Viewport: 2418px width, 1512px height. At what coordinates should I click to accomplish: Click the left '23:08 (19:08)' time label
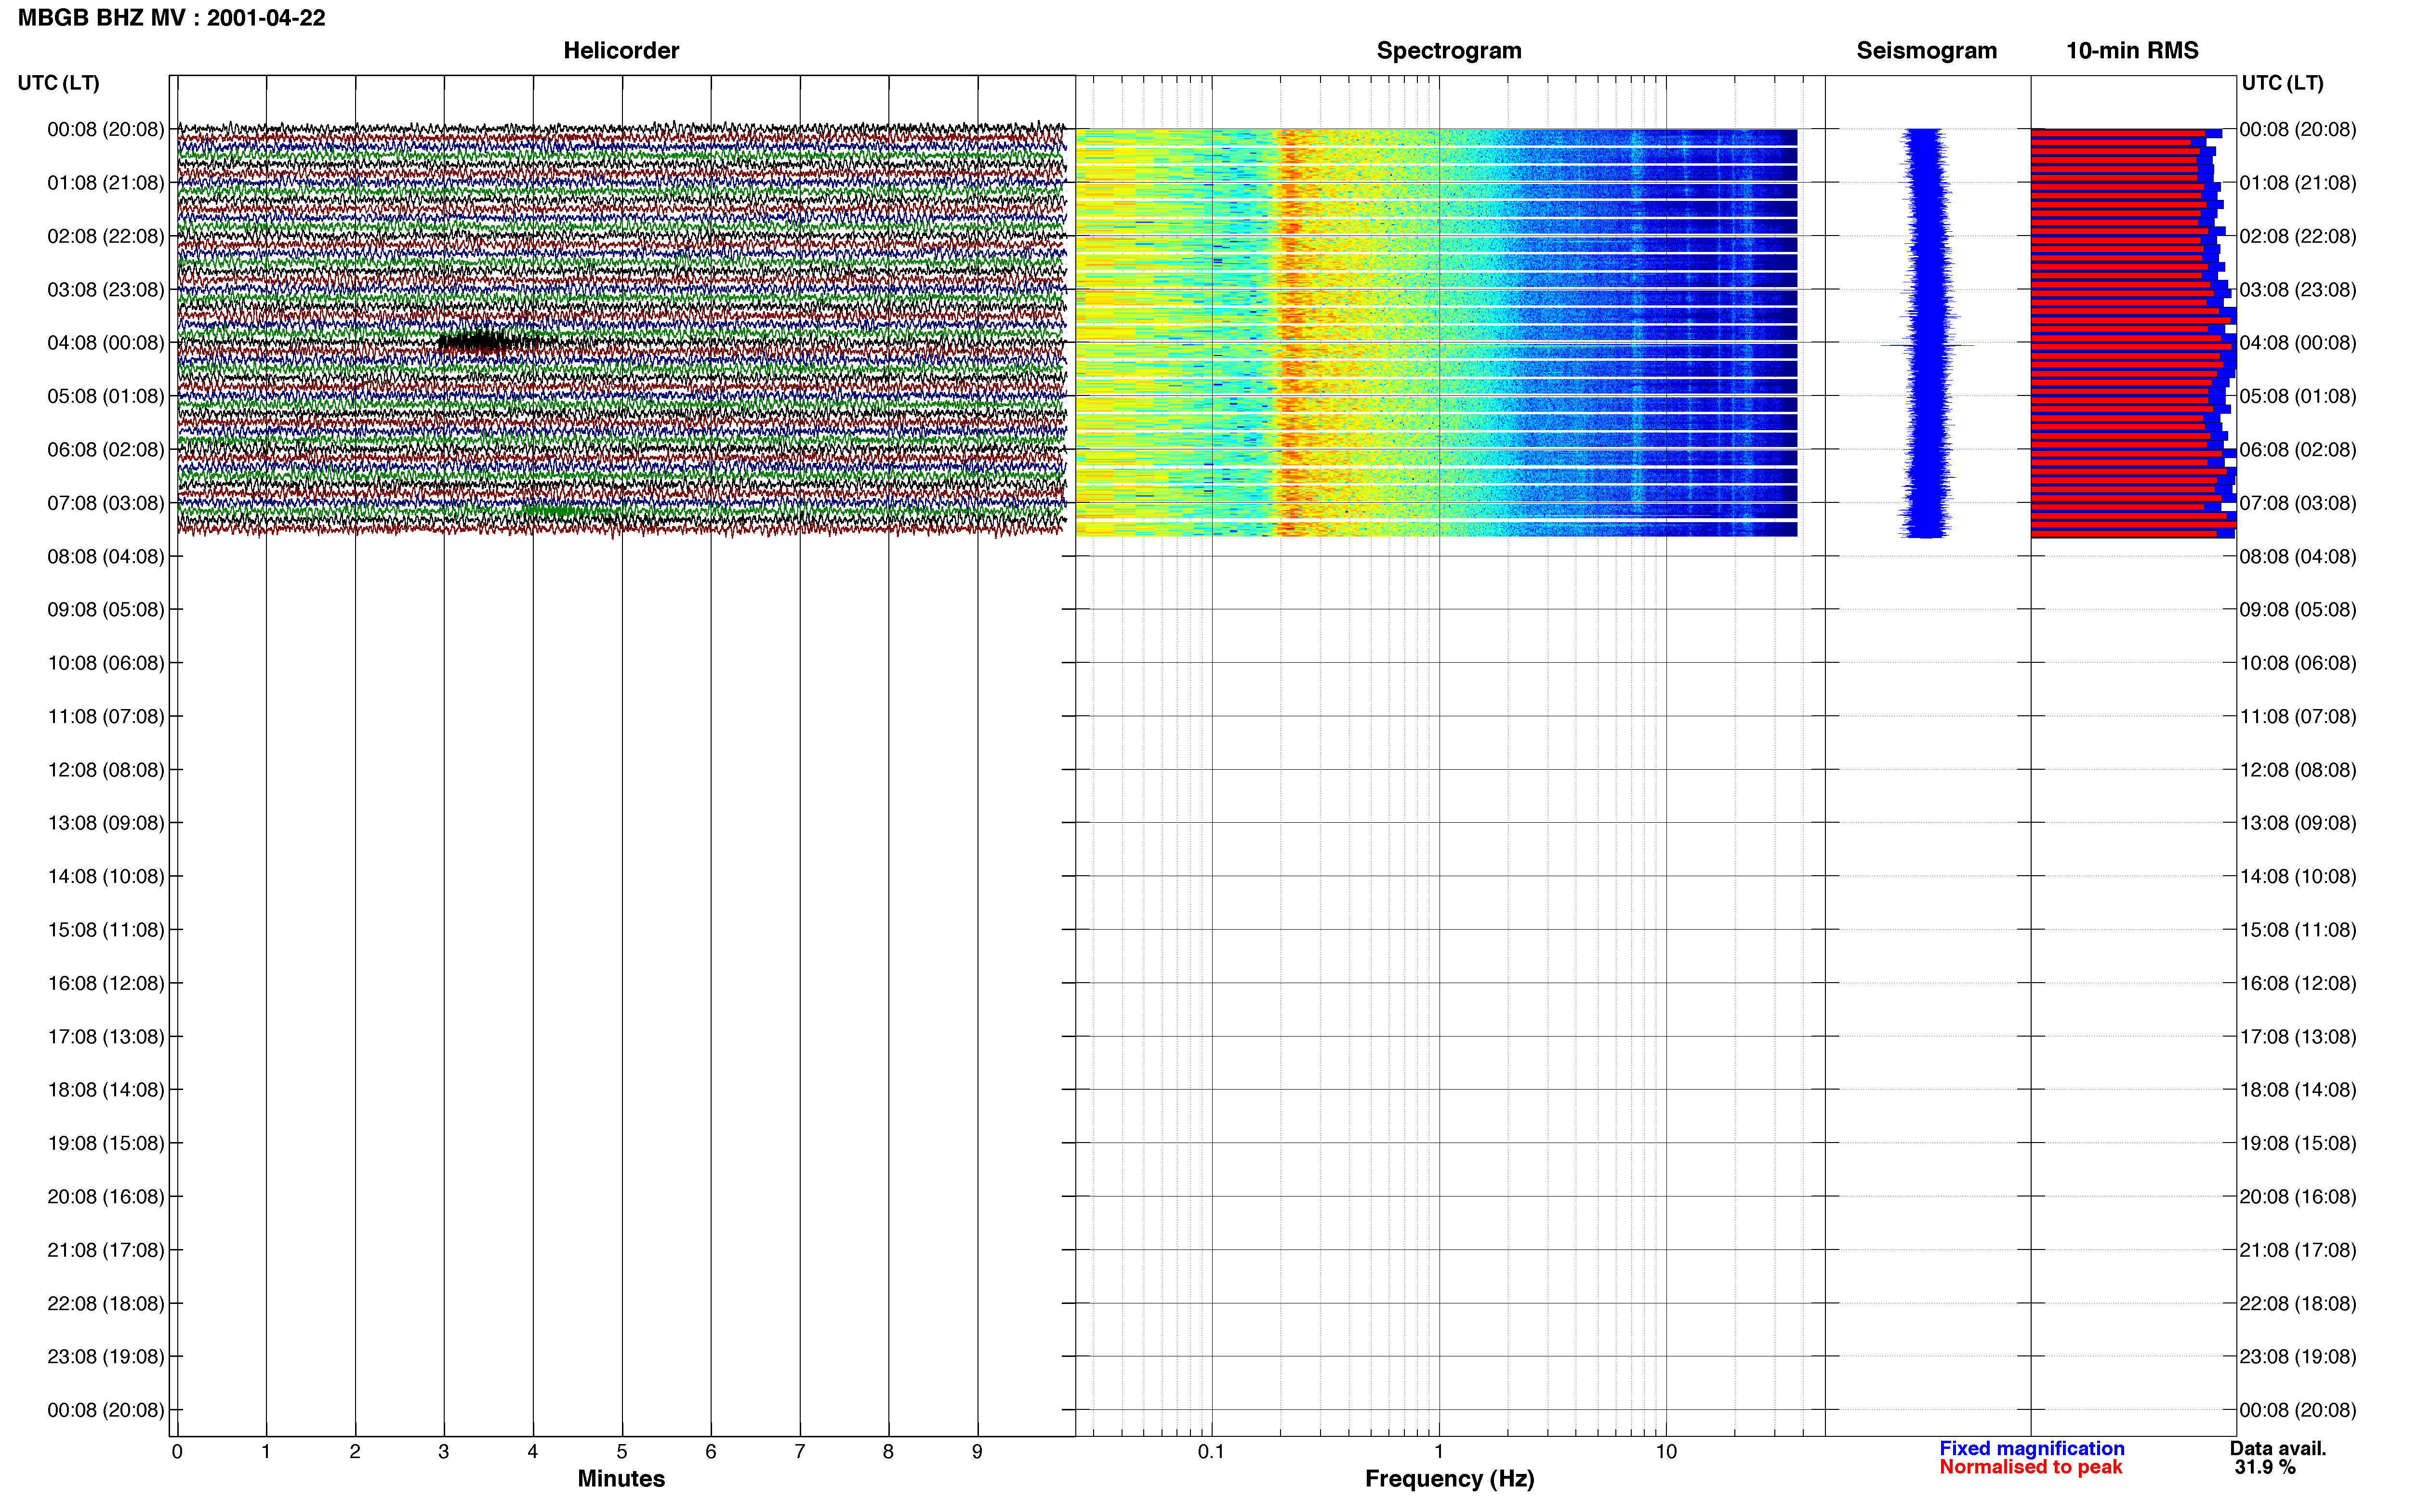pyautogui.click(x=105, y=1356)
